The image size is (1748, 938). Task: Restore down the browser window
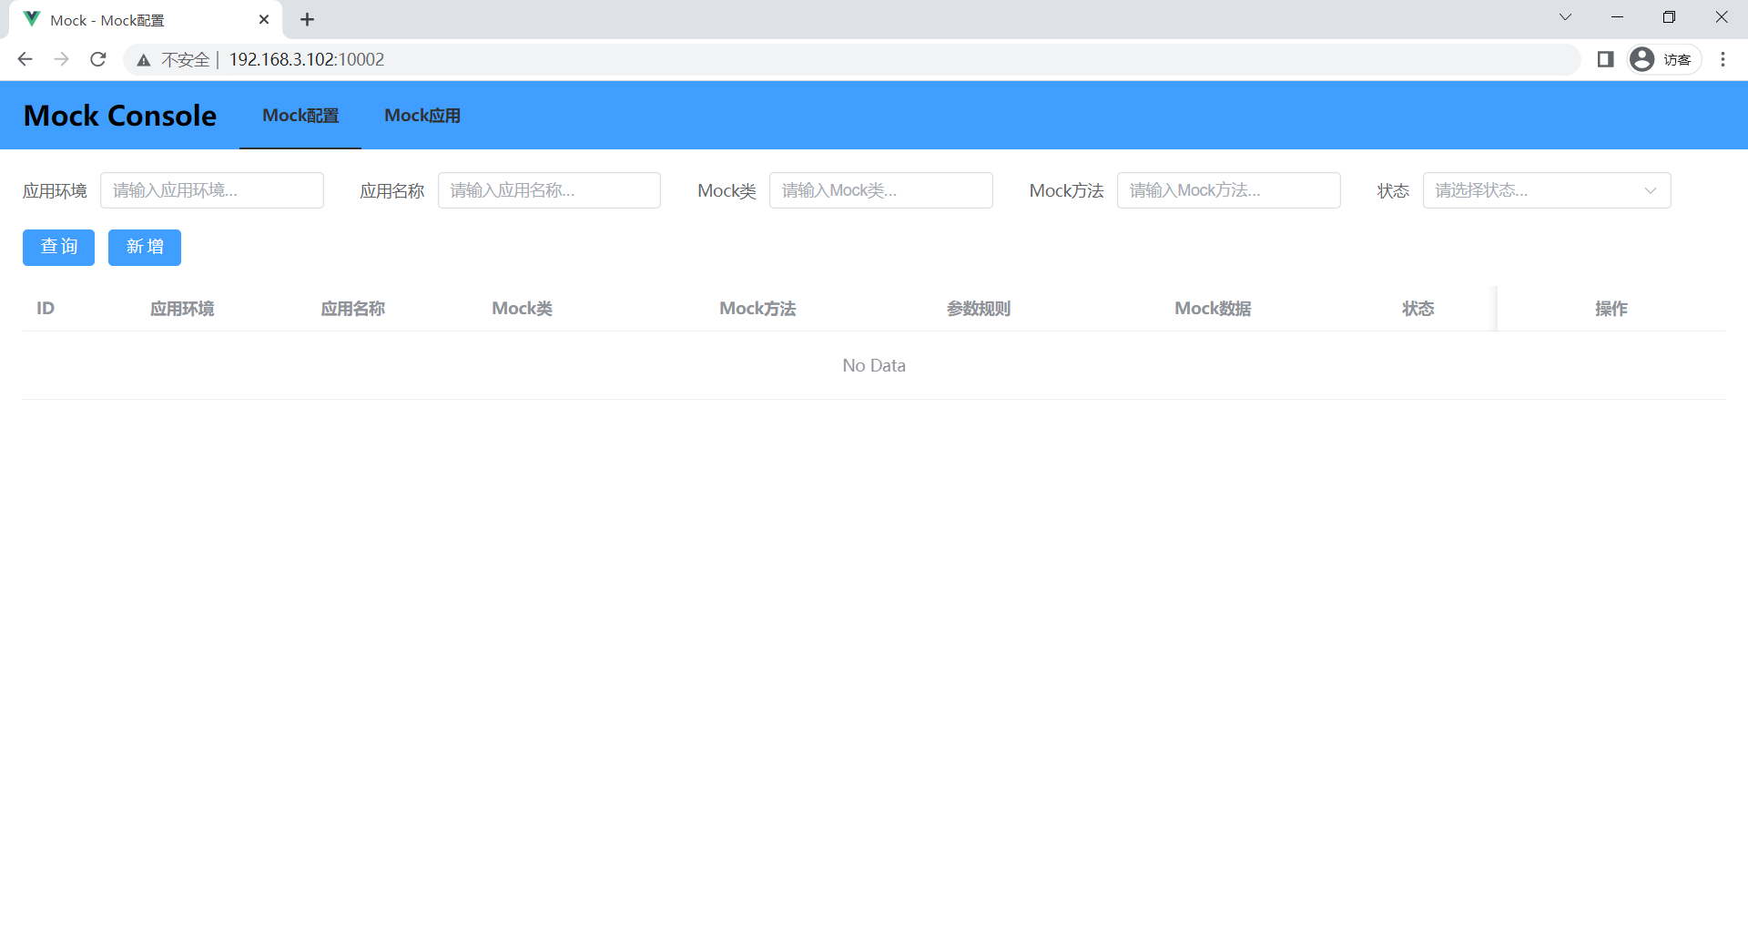tap(1669, 17)
